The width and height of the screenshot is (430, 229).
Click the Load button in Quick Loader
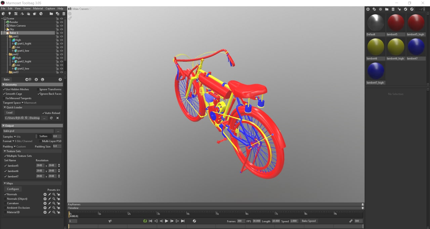click(9, 113)
